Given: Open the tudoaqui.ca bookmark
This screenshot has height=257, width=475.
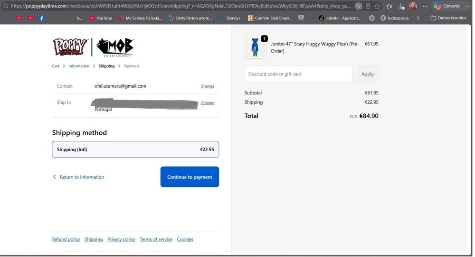Looking at the screenshot, I should (x=394, y=18).
